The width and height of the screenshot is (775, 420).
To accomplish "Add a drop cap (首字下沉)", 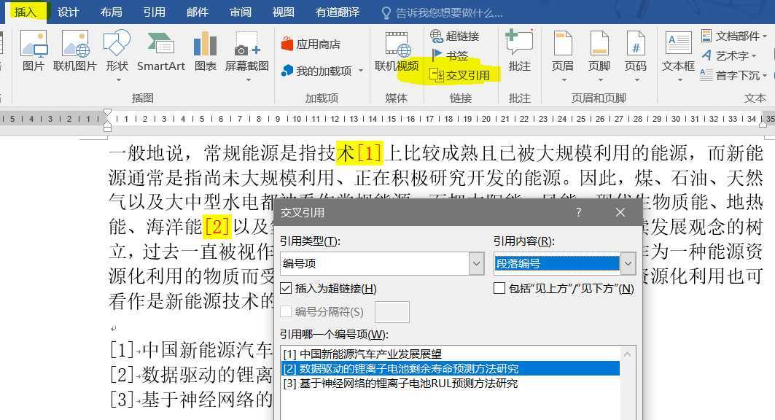I will pyautogui.click(x=733, y=76).
